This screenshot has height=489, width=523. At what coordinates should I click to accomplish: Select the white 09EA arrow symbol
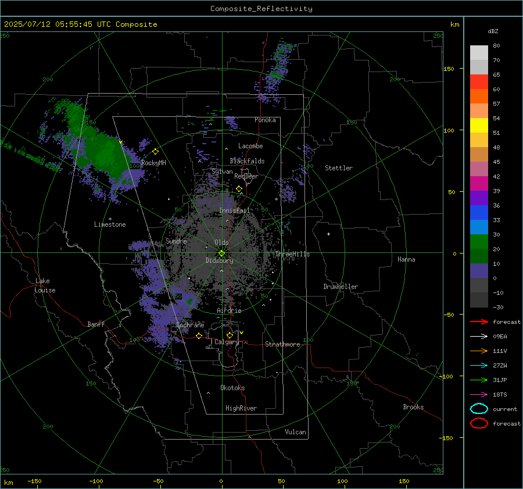pos(479,337)
